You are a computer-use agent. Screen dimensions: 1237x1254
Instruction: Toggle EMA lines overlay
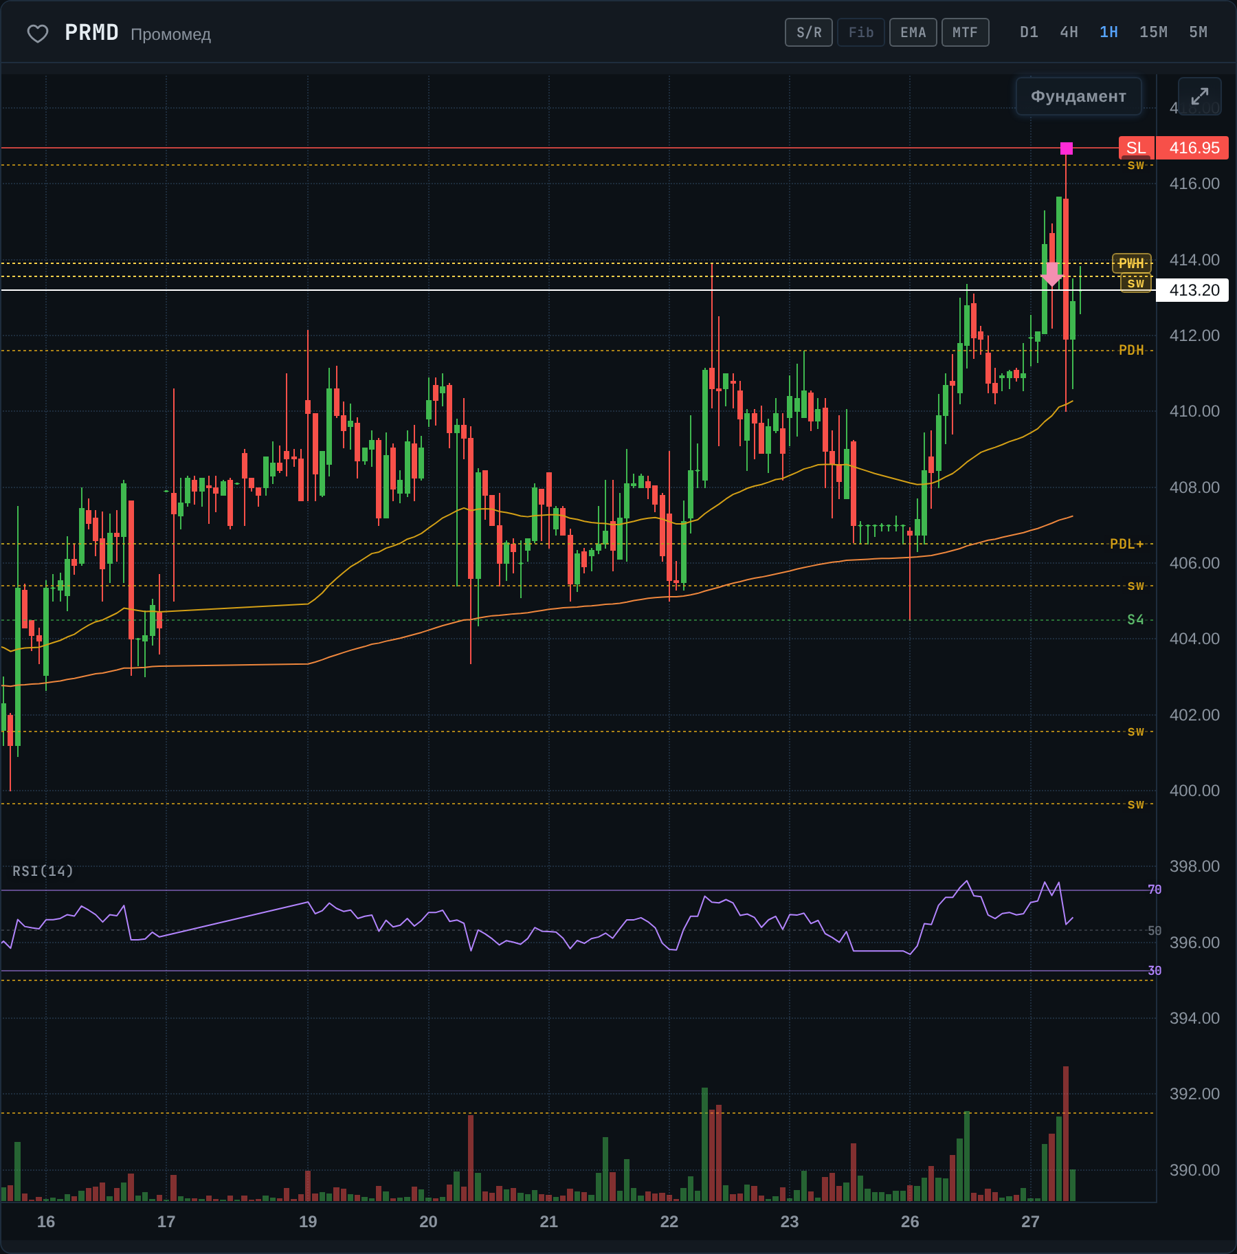click(x=913, y=32)
